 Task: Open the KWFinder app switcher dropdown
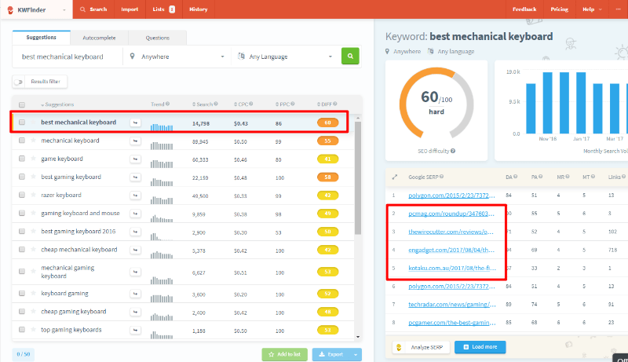[x=64, y=10]
